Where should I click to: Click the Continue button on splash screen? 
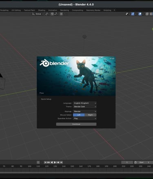coord(76,124)
